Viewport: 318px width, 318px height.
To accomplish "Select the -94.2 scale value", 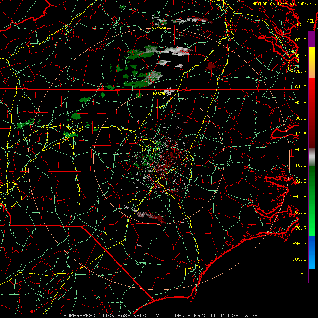I will pyautogui.click(x=299, y=243).
